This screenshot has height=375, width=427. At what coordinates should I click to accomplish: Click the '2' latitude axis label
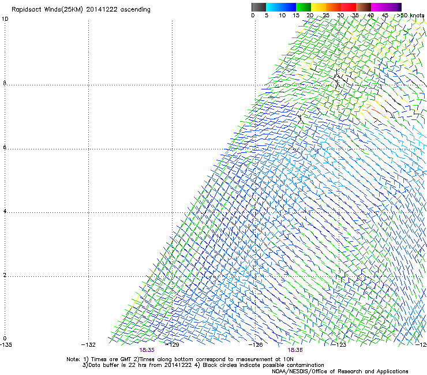pyautogui.click(x=5, y=275)
